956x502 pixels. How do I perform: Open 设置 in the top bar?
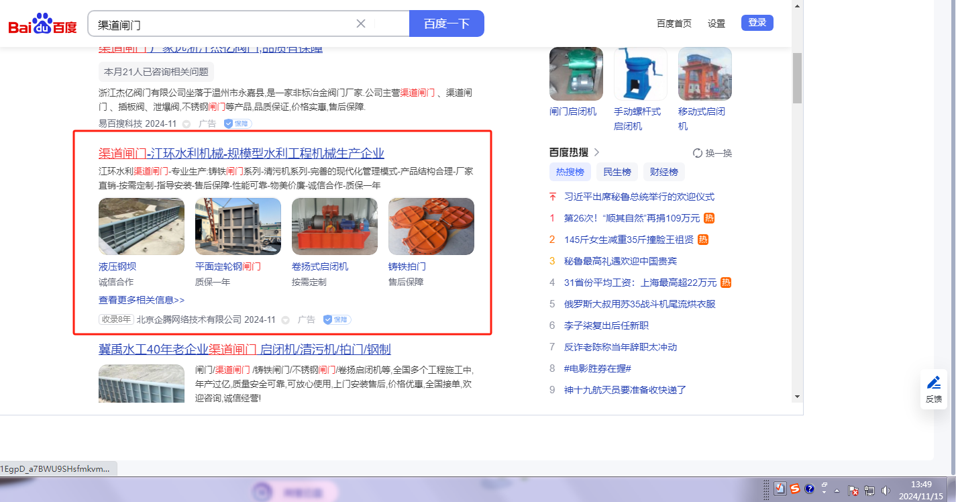coord(716,23)
